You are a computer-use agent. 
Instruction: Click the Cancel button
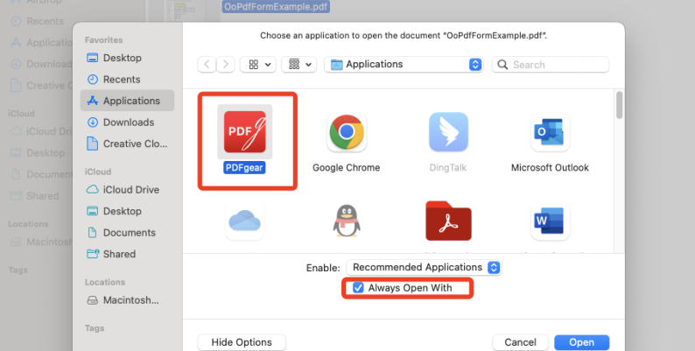(520, 342)
